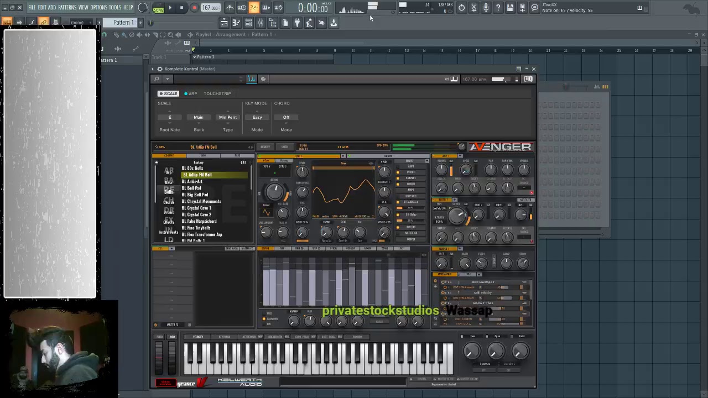708x398 pixels.
Task: Toggle overdub recording icon
Action: pyautogui.click(x=265, y=8)
